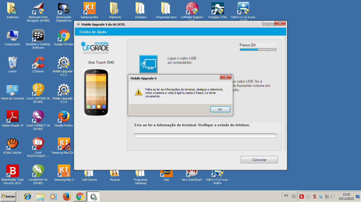Click the 'Ligue o cabo USB ao computador' text
The height and width of the screenshot is (202, 361).
[182, 60]
